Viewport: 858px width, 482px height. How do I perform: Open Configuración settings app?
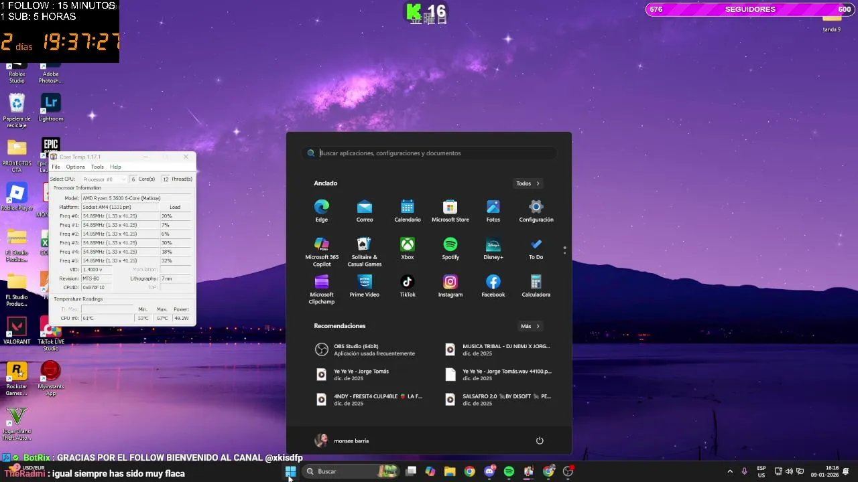click(536, 210)
